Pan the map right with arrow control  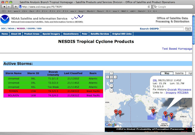click(x=115, y=77)
